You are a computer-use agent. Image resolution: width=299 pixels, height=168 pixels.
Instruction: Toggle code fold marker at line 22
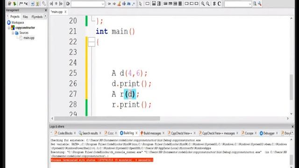92,42
